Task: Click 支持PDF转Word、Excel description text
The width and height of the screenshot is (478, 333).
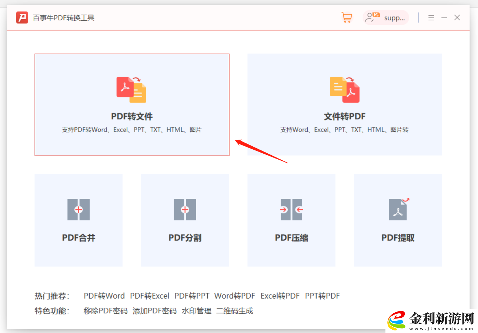Action: tap(132, 130)
